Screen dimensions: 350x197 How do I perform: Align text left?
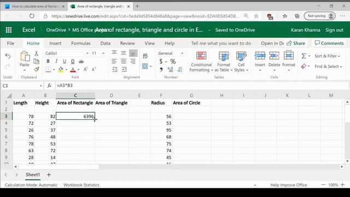[114, 61]
